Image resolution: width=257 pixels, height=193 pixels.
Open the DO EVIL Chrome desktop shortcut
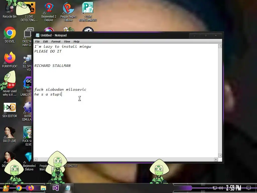[10, 35]
